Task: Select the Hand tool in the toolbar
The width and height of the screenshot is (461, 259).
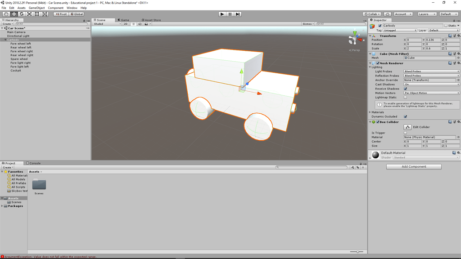Action: pyautogui.click(x=6, y=14)
